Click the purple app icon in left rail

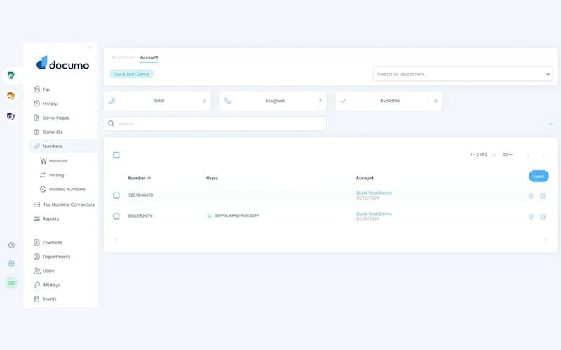point(11,116)
